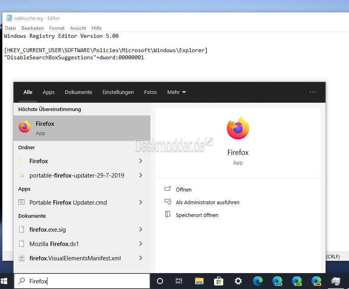Expand Portable Firefox Updater.cmd chevron
The image size is (349, 289).
pos(140,202)
